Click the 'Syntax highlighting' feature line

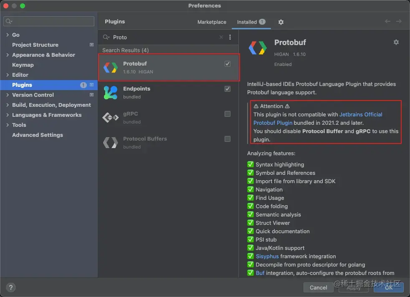pyautogui.click(x=280, y=165)
